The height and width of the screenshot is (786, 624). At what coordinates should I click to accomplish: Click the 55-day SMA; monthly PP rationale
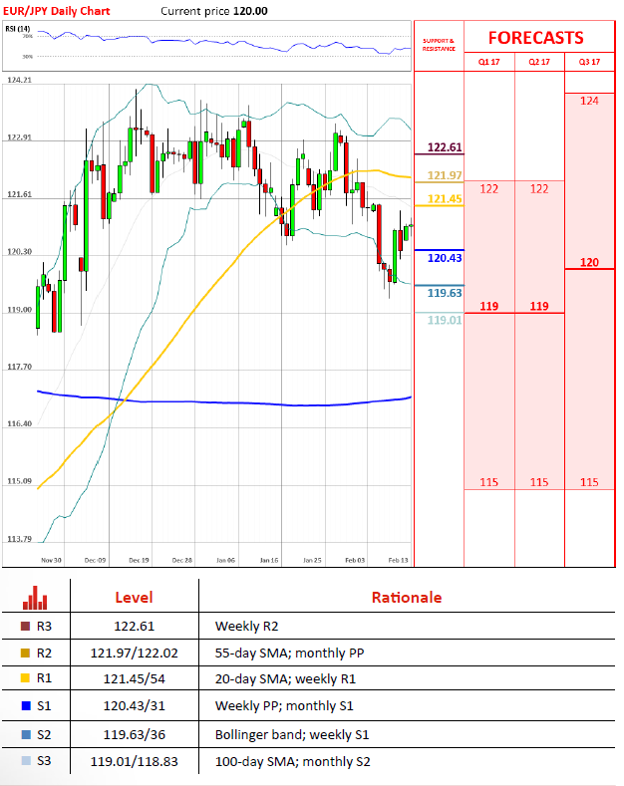click(x=289, y=654)
